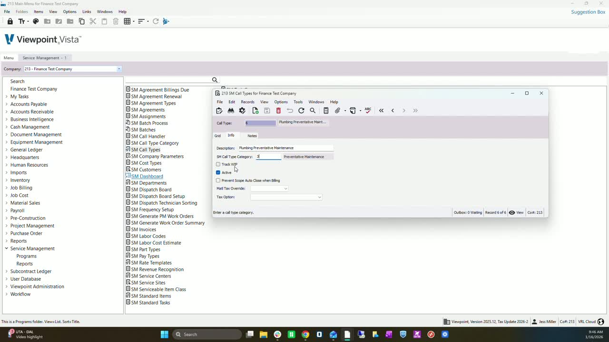Click the refresh icon in SM Call Types toolbar
Image resolution: width=609 pixels, height=342 pixels.
click(x=301, y=111)
